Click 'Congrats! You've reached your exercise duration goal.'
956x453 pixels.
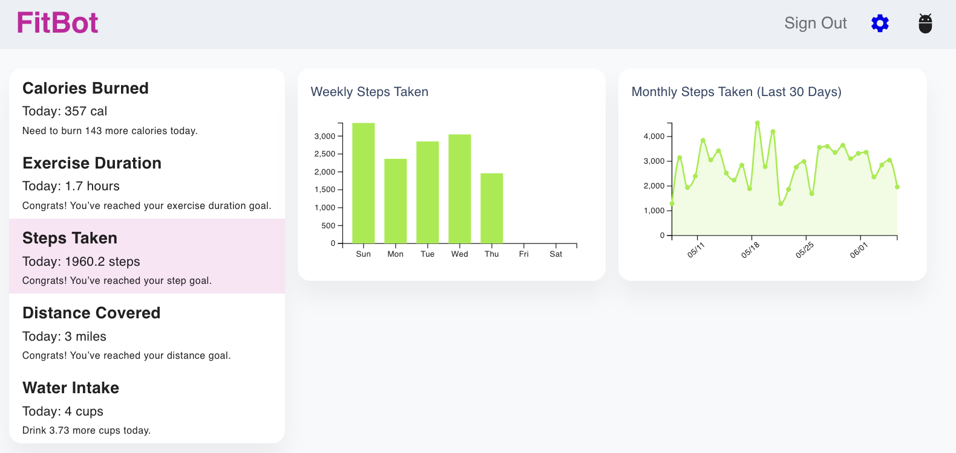(146, 205)
